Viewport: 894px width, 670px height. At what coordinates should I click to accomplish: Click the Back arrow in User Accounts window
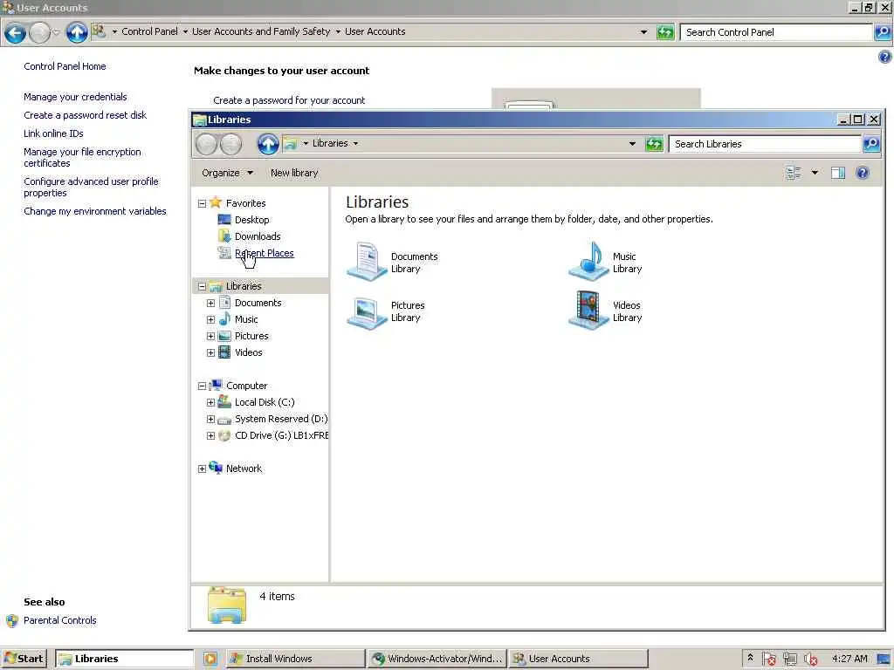tap(16, 32)
